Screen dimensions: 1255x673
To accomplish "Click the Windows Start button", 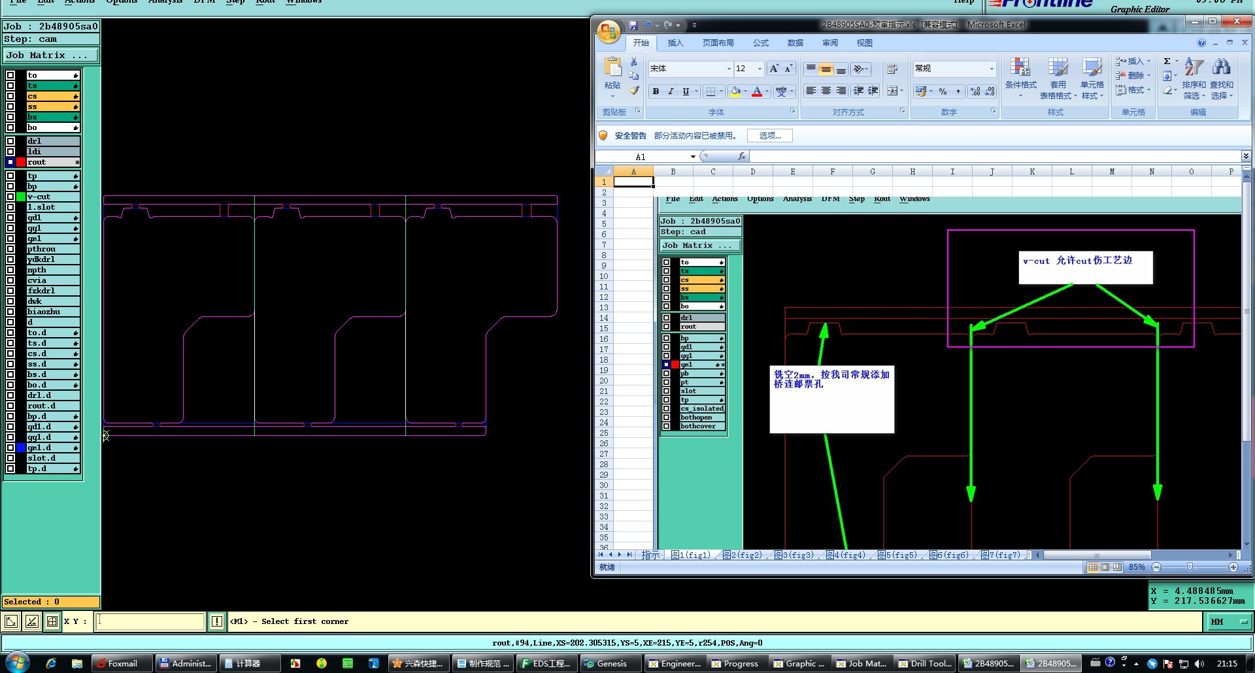I will pyautogui.click(x=17, y=663).
